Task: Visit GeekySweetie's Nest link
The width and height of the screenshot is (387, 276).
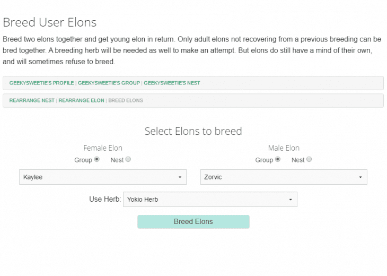Action: pyautogui.click(x=172, y=83)
